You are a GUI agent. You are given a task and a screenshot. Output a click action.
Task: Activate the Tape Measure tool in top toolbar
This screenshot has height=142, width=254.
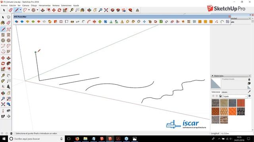pyautogui.click(x=71, y=10)
